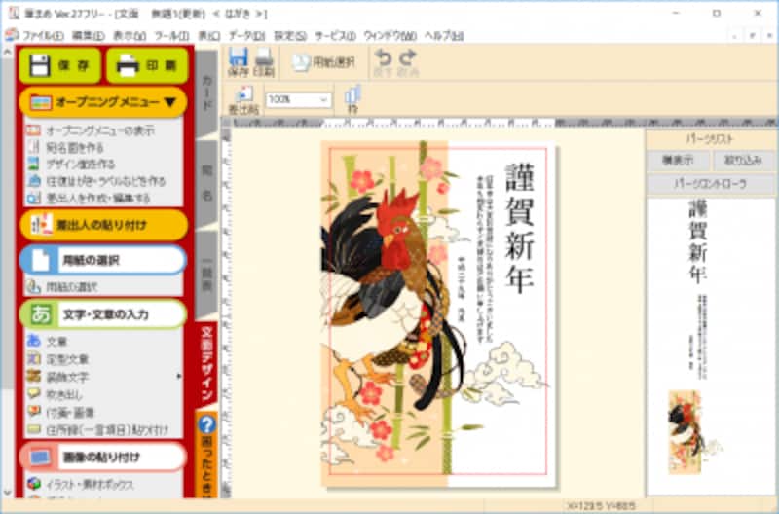Click the green 保存 save button in sidebar

(59, 65)
